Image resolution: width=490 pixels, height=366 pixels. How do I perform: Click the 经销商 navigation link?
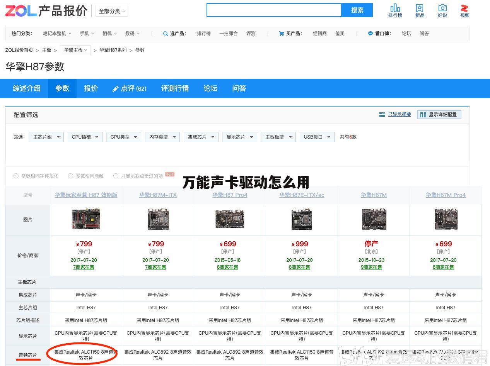pyautogui.click(x=320, y=34)
